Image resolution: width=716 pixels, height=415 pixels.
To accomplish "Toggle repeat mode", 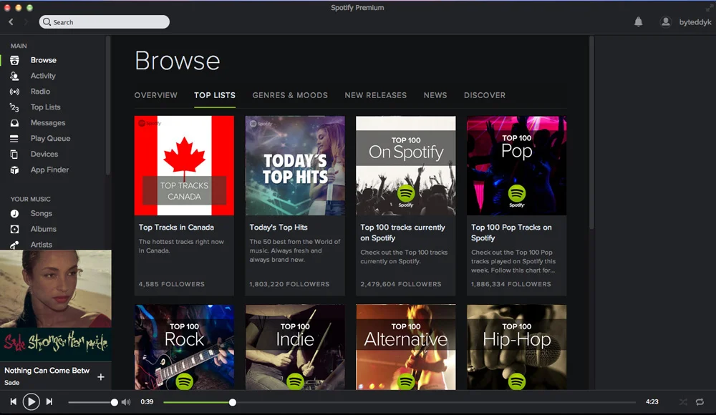I will coord(700,402).
